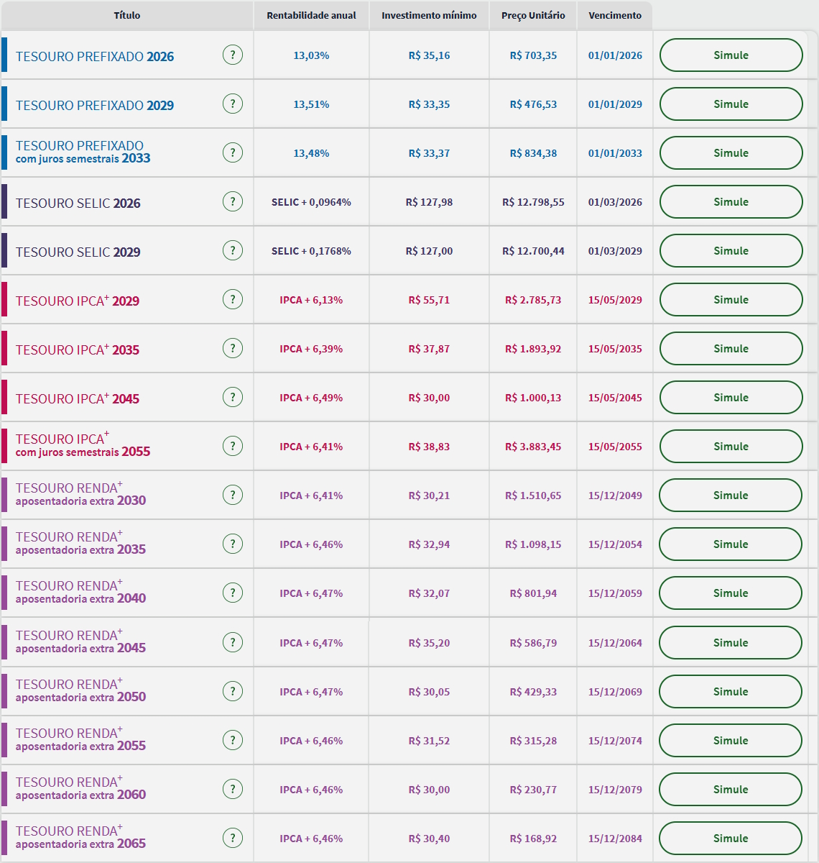Viewport: 819px width, 863px height.
Task: Show help for Tesouro Selic 2029
Action: (233, 250)
